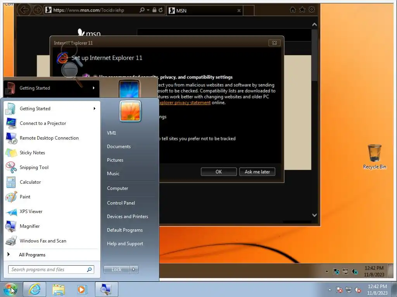Image resolution: width=397 pixels, height=297 pixels.
Task: Launch Windows Media Player from taskbar
Action: (82, 289)
